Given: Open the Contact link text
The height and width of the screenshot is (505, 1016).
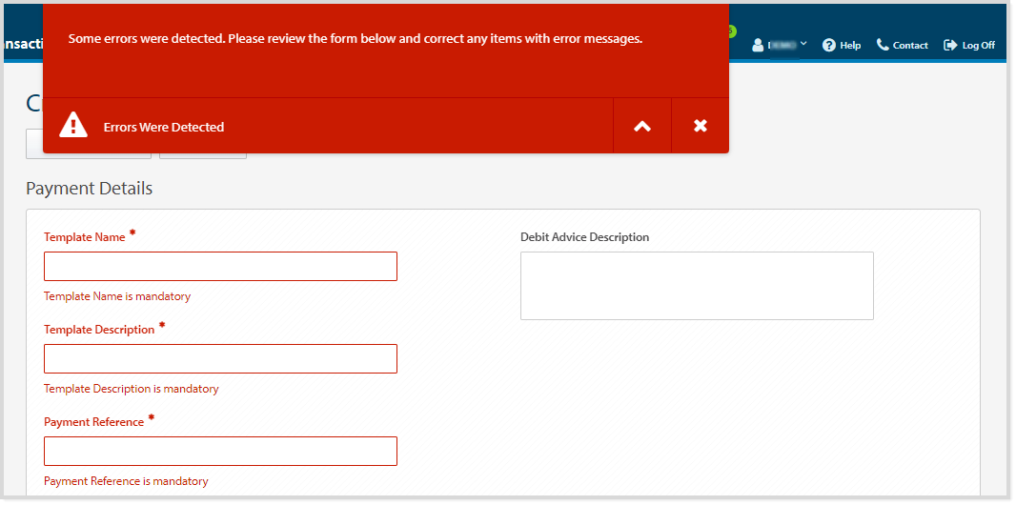Looking at the screenshot, I should click(910, 45).
